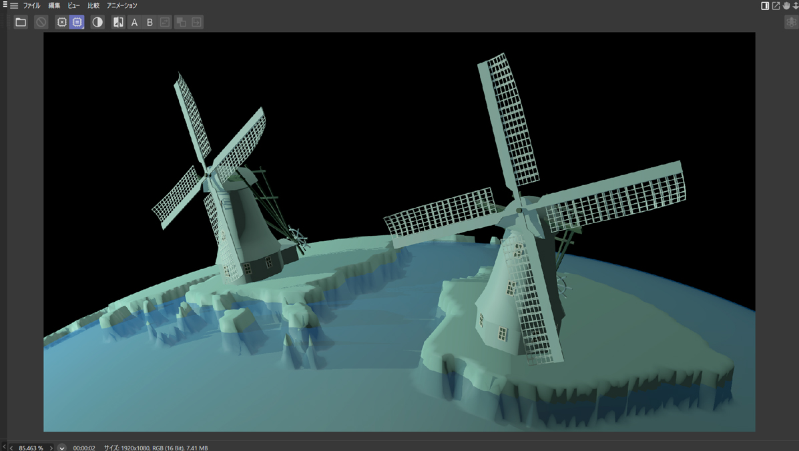Click the clear cache chip icon with X
This screenshot has width=799, height=451.
pos(61,23)
